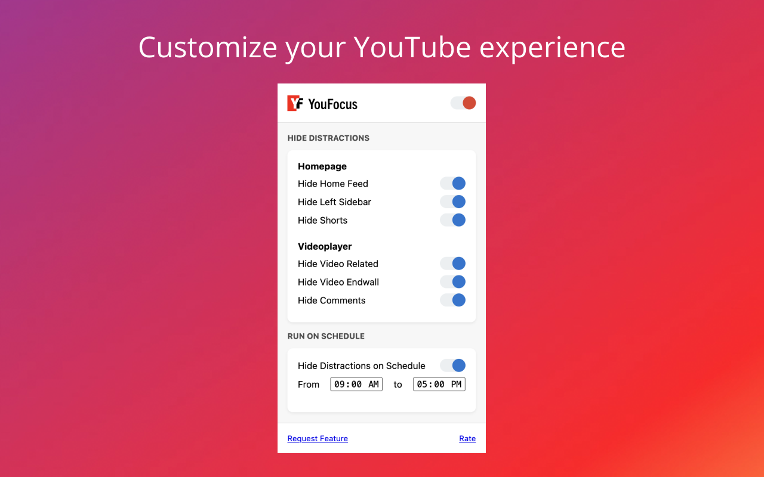Click the Hide Home Feed label
The height and width of the screenshot is (477, 764).
(x=333, y=184)
